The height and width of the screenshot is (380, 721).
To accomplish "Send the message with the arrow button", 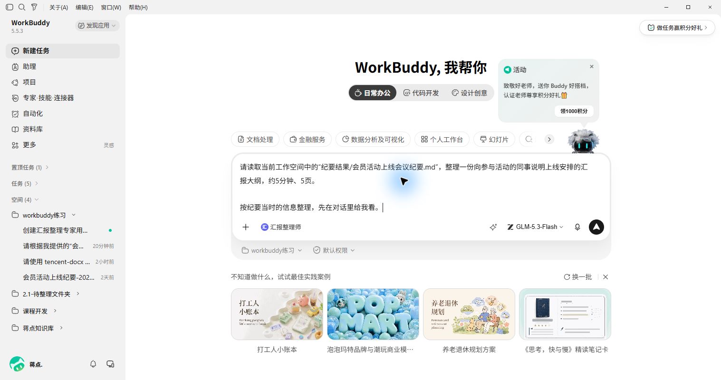I will (x=596, y=227).
